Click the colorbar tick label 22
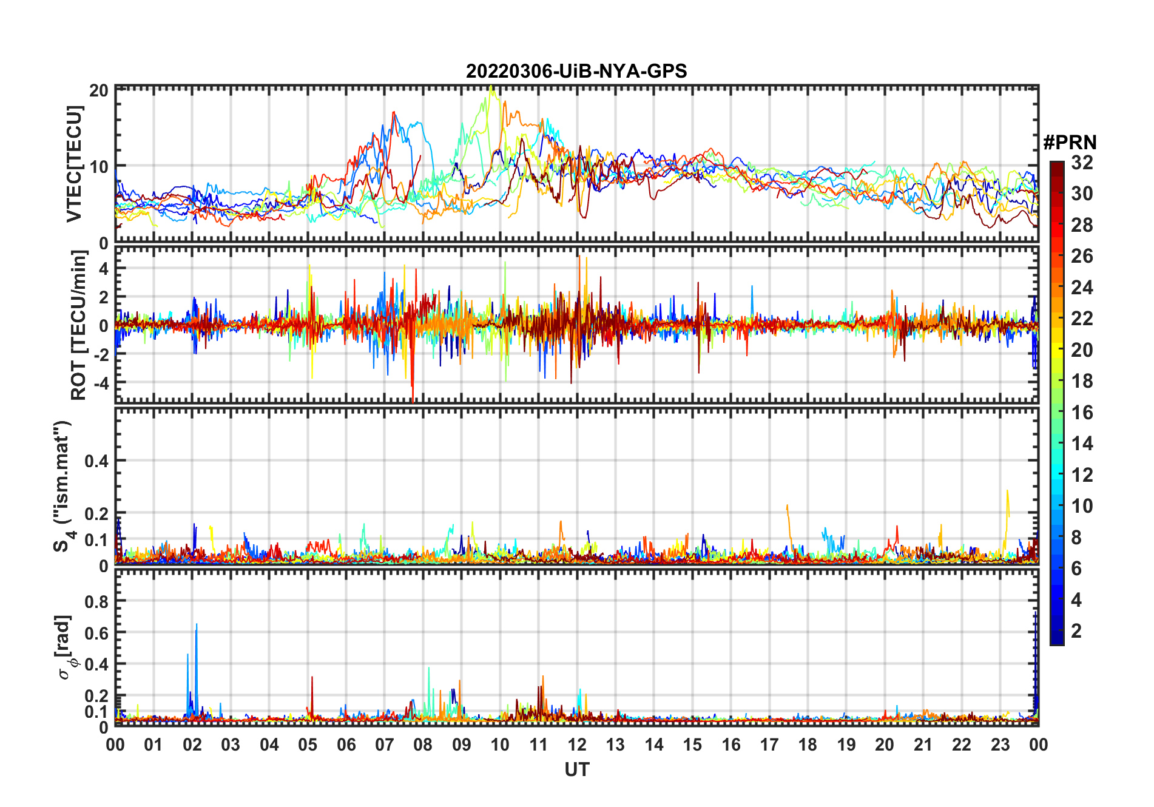Image resolution: width=1154 pixels, height=807 pixels. tap(1082, 319)
